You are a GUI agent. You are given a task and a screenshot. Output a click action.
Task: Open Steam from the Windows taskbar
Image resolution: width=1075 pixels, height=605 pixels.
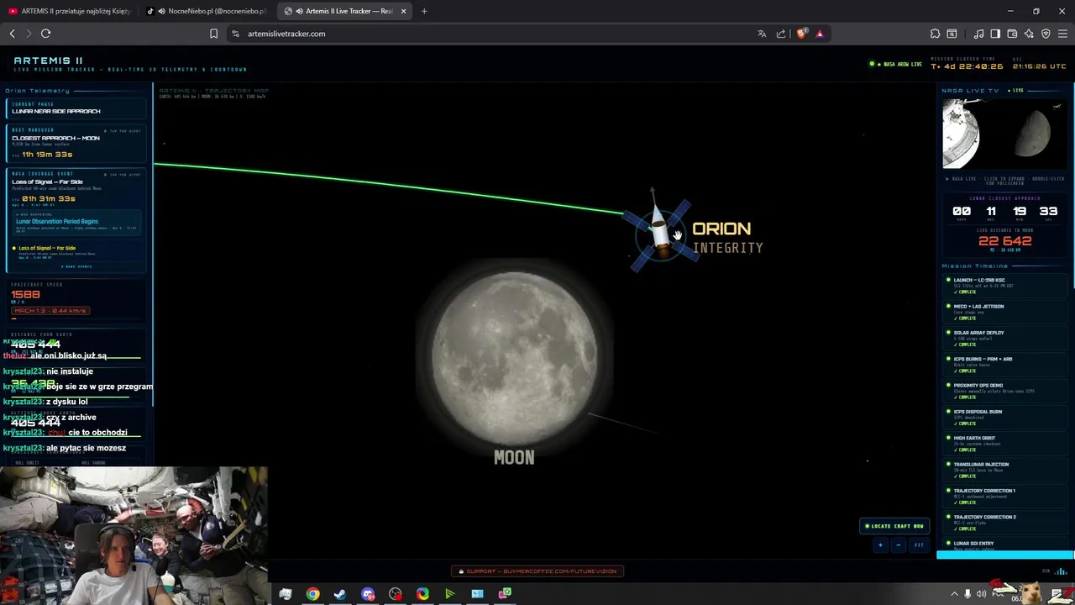pos(340,594)
